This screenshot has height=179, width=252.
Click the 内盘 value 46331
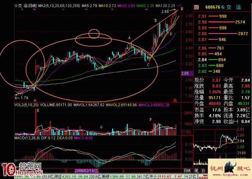point(243,104)
